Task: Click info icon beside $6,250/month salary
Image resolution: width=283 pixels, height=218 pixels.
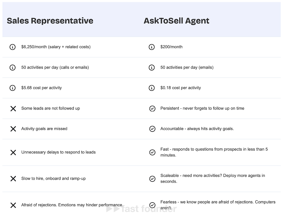Action: (x=13, y=47)
